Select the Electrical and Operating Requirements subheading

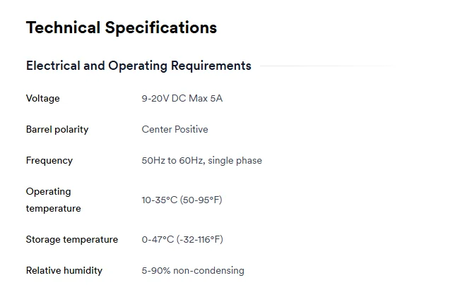[138, 66]
